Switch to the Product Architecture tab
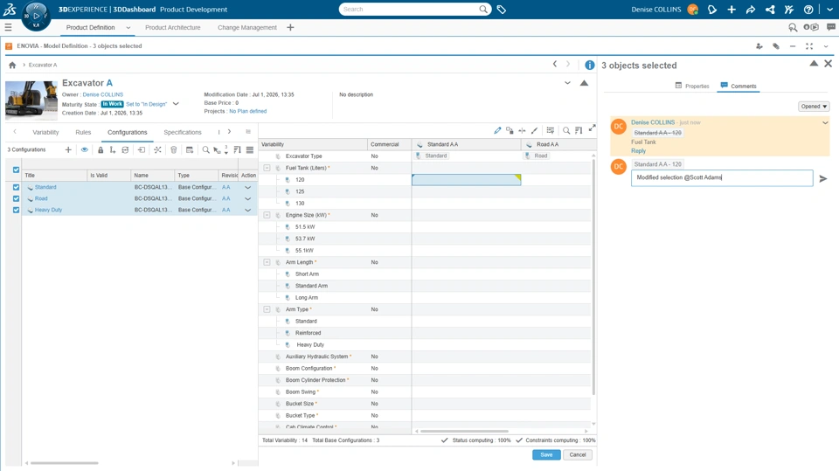Screen dimensions: 839x471 click(x=173, y=27)
